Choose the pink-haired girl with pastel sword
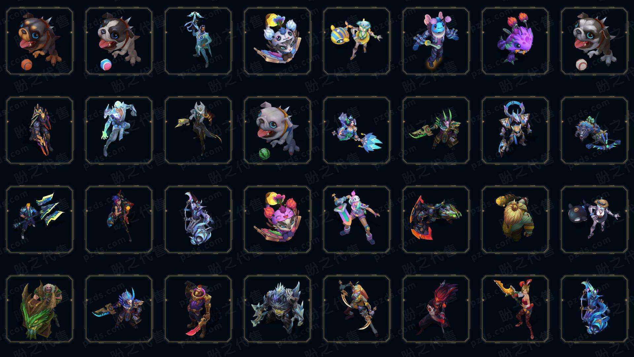Image resolution: width=634 pixels, height=357 pixels. (x=357, y=219)
